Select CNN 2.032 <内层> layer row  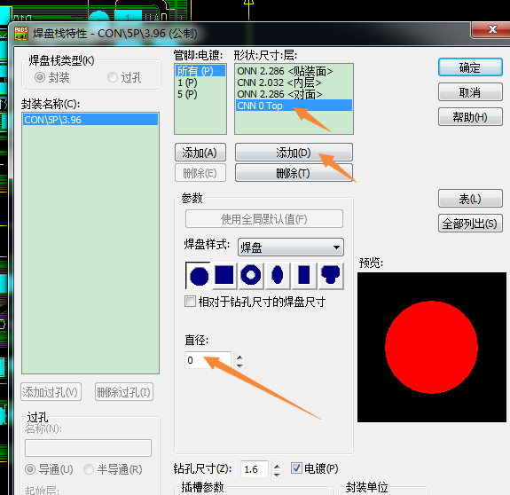[294, 82]
